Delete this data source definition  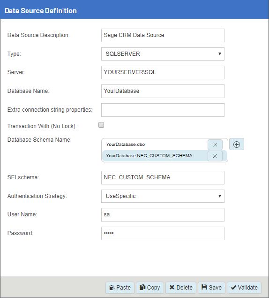point(181,288)
